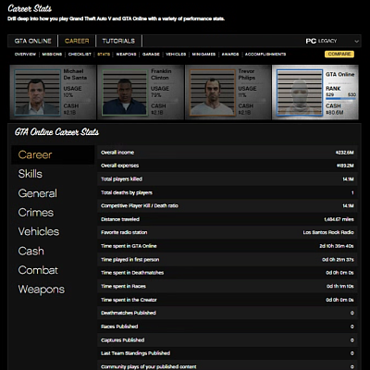Open the PC Legacy platform dropdown

332,41
